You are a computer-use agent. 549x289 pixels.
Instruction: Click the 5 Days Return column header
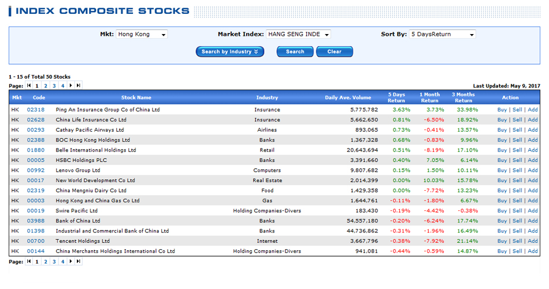click(x=396, y=98)
